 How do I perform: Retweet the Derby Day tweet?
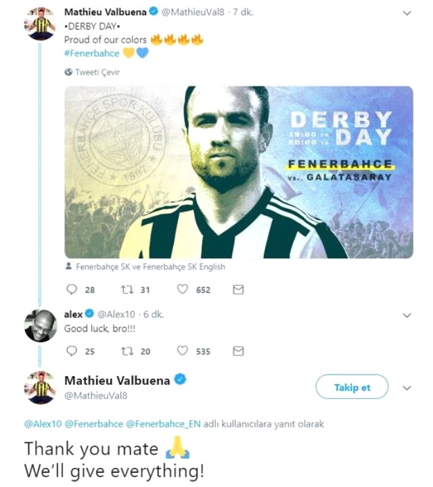[x=127, y=289]
